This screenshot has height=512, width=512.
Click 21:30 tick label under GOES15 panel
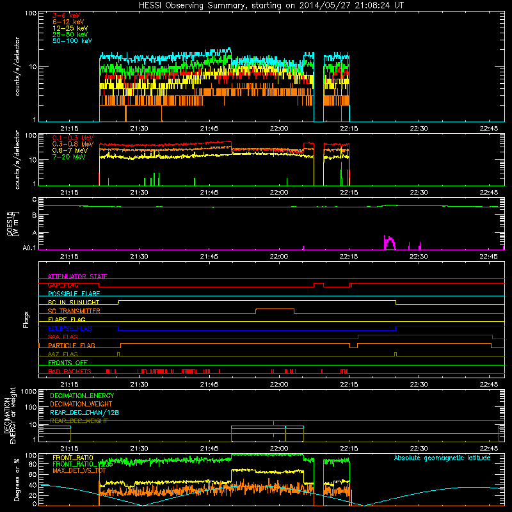point(139,257)
